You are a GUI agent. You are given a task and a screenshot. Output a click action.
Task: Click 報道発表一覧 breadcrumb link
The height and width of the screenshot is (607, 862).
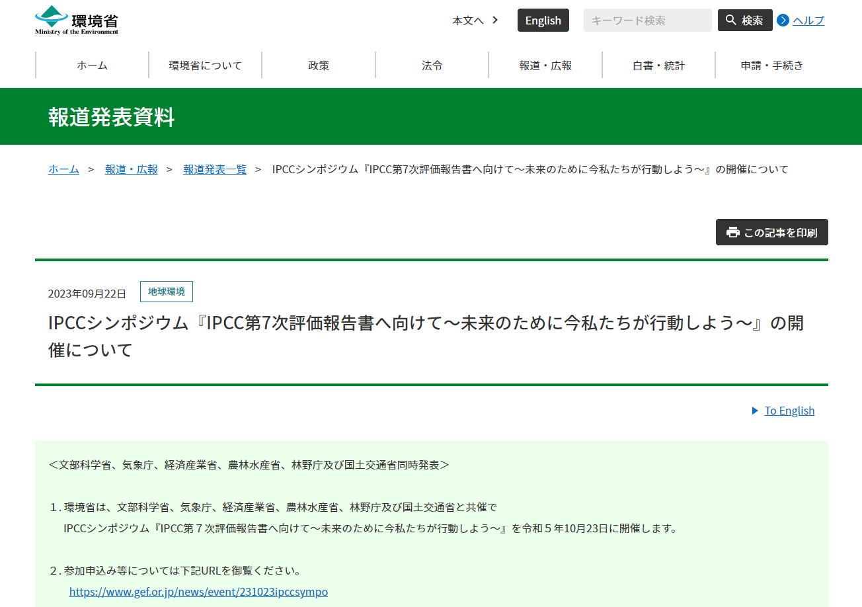(x=215, y=169)
